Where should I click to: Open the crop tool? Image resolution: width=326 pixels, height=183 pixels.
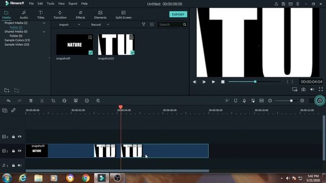coord(53,101)
